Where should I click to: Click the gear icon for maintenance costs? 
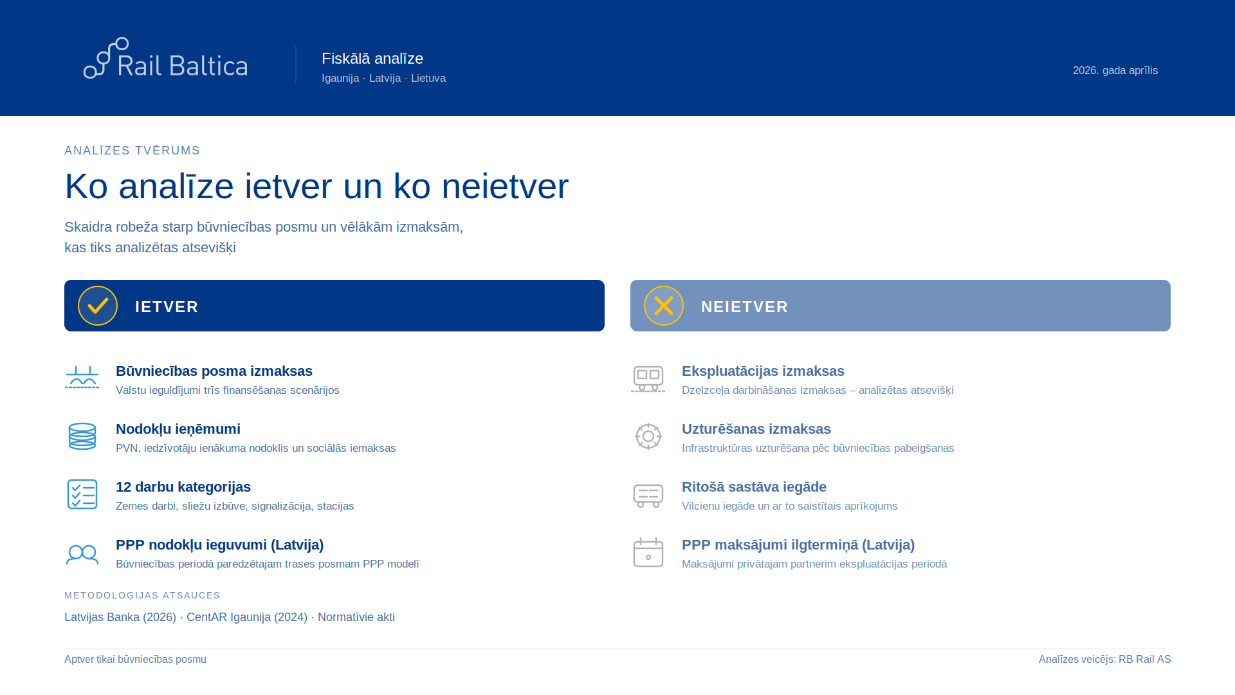pos(648,436)
